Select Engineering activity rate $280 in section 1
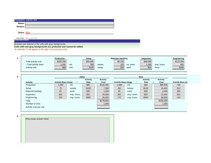211x163 pixels. click(x=178, y=68)
